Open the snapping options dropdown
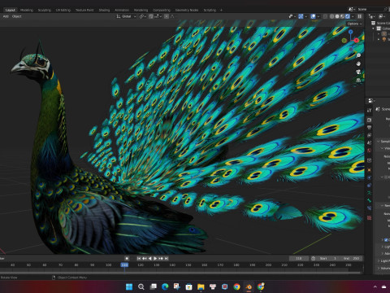 (158, 16)
